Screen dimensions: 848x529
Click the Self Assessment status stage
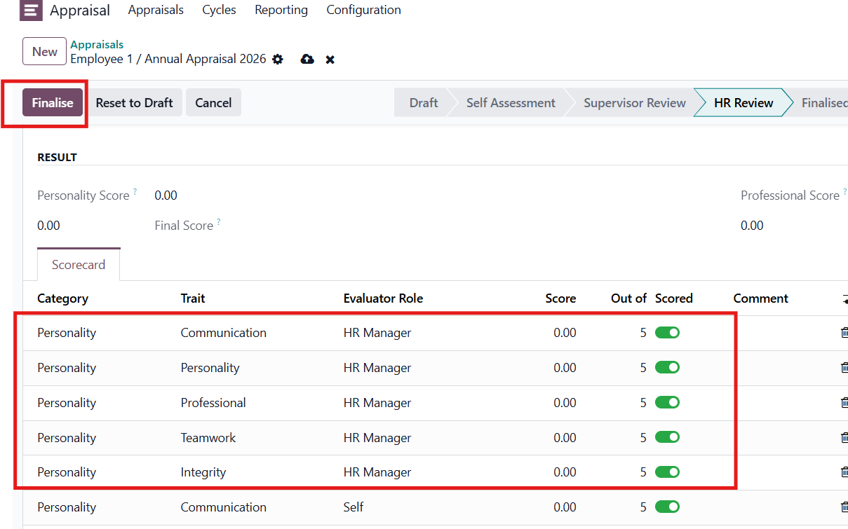[511, 103]
